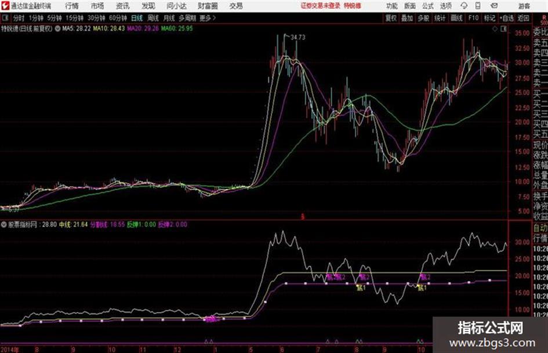Image resolution: width=548 pixels, height=353 pixels.
Task: Click the MA20: 29.26 label
Action: click(x=143, y=28)
